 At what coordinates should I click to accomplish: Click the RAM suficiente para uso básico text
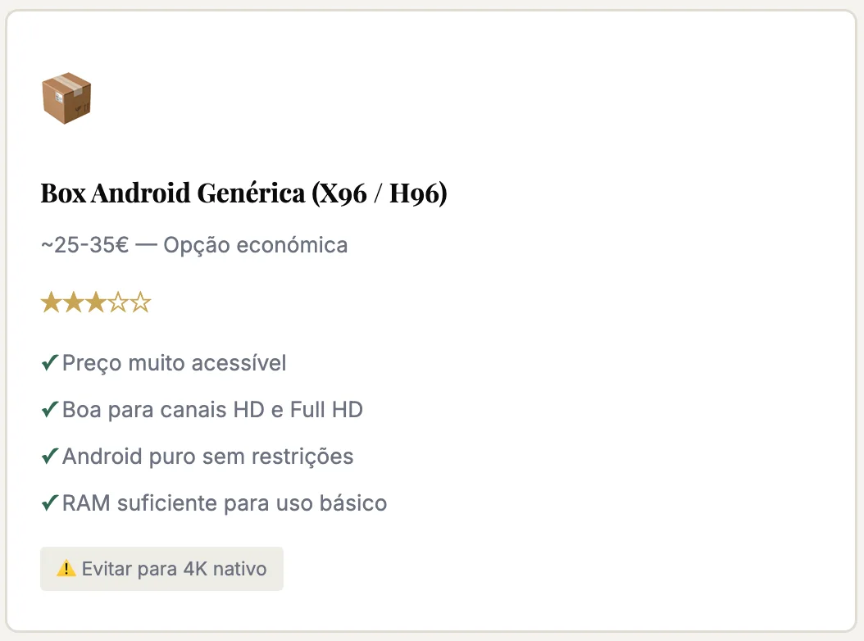(225, 503)
